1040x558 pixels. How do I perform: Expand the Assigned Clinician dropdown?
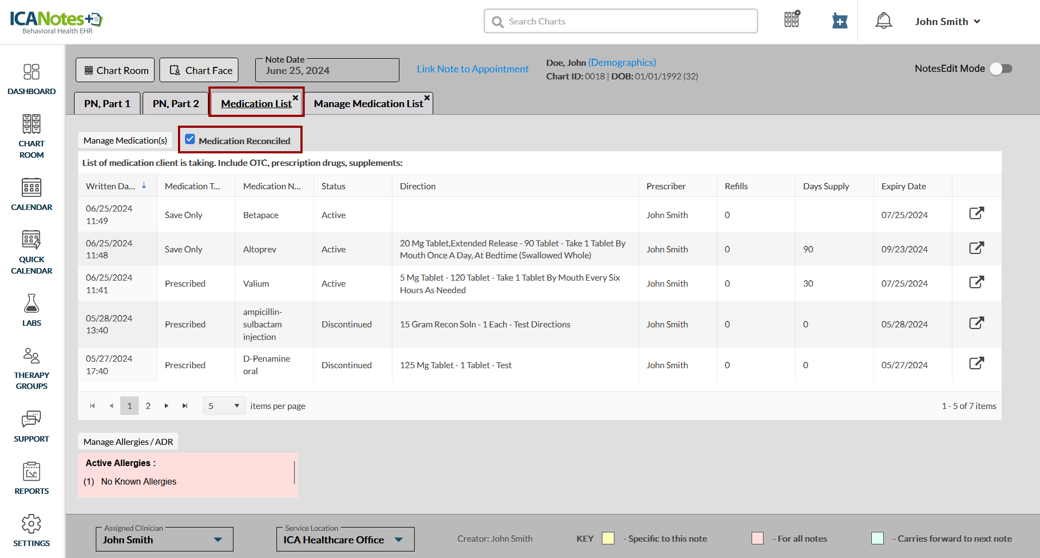click(218, 540)
